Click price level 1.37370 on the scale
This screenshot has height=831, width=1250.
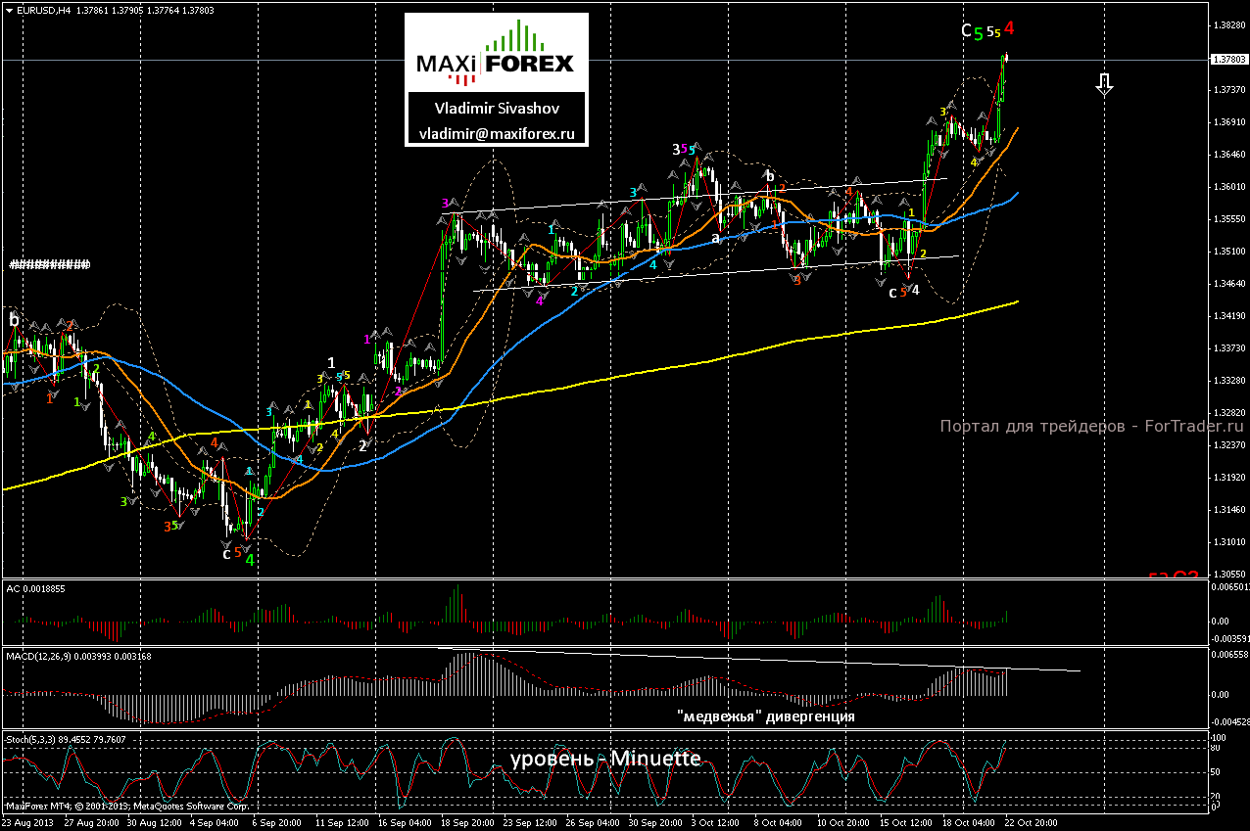(x=1228, y=89)
